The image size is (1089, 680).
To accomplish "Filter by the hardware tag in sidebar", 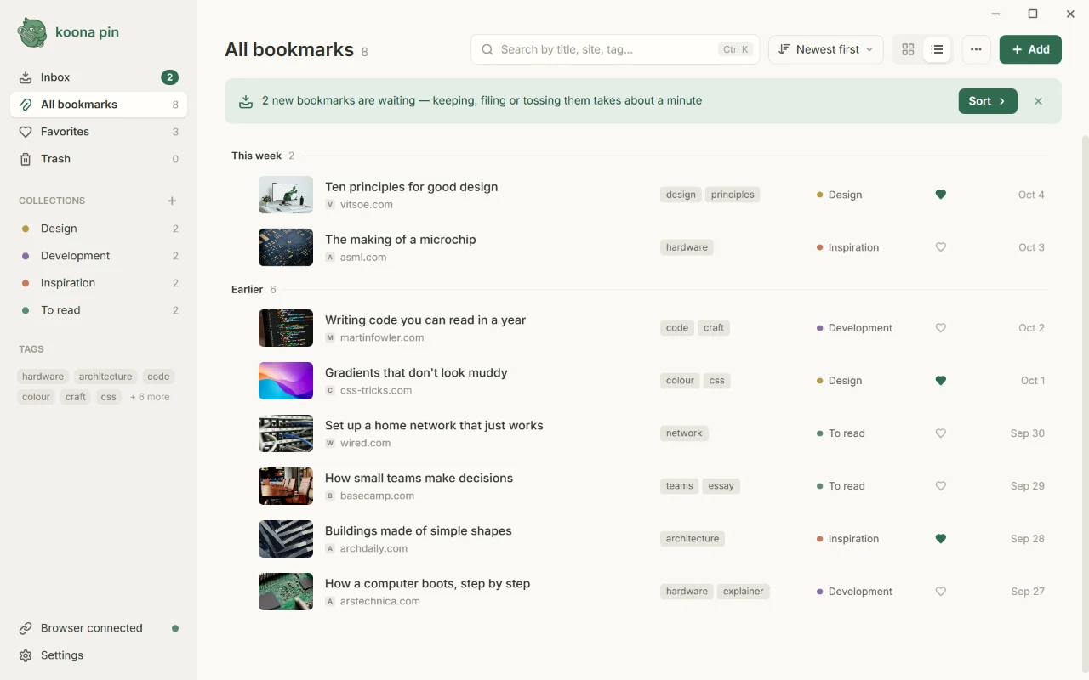I will pyautogui.click(x=43, y=377).
